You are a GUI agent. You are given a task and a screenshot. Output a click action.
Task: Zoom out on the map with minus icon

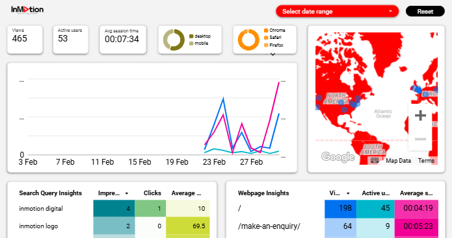click(x=420, y=139)
